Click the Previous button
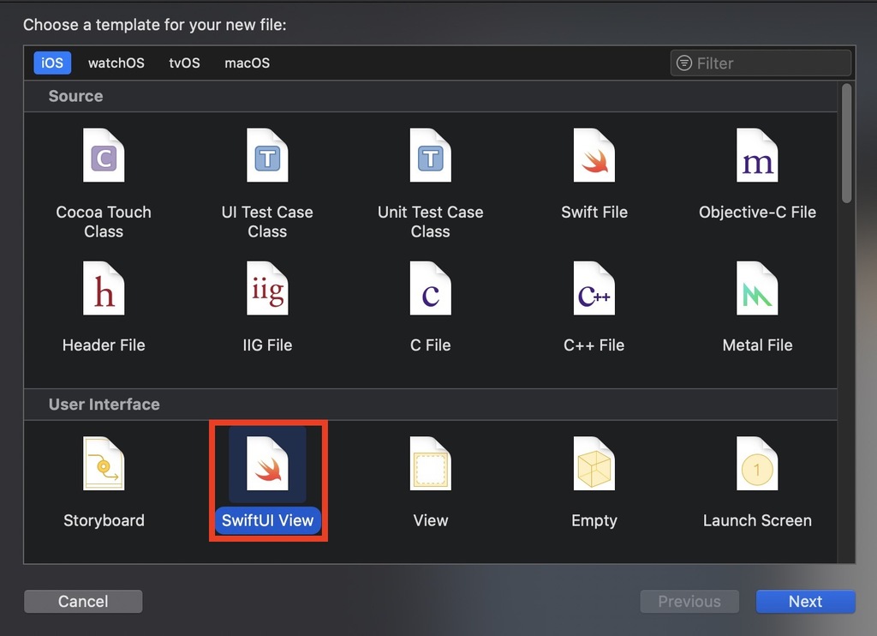 click(689, 602)
